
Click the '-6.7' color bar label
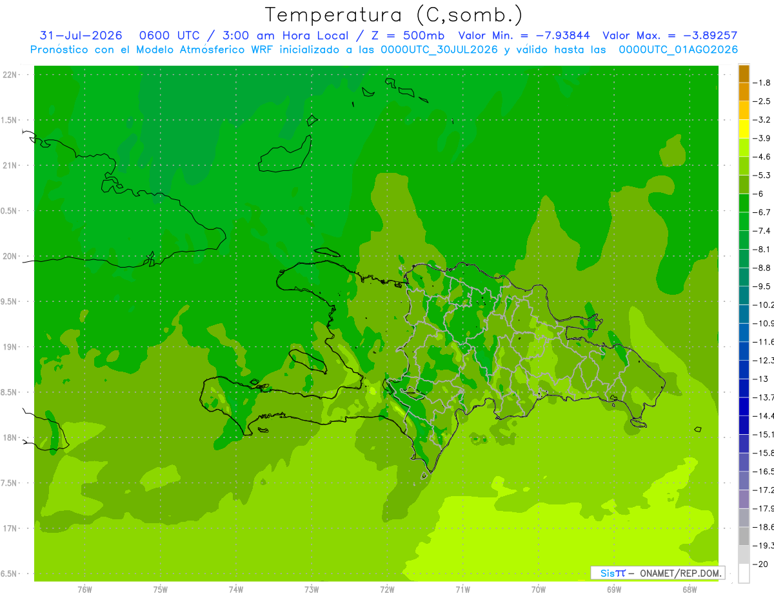762,212
